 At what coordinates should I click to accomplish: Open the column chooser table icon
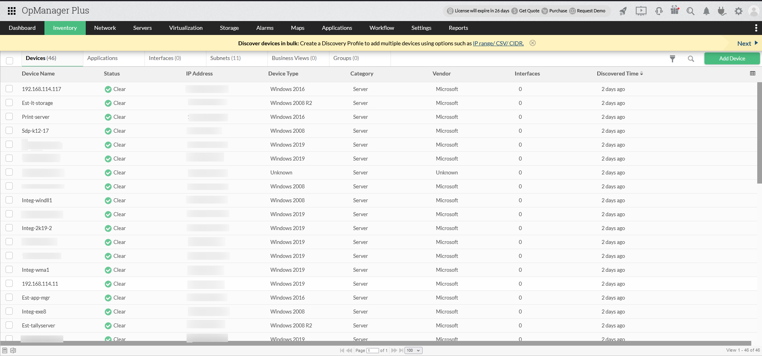pyautogui.click(x=752, y=74)
